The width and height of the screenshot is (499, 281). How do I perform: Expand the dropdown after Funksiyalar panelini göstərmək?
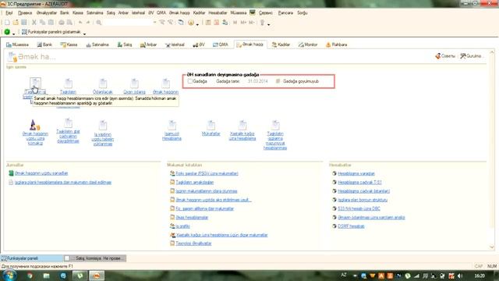click(84, 34)
